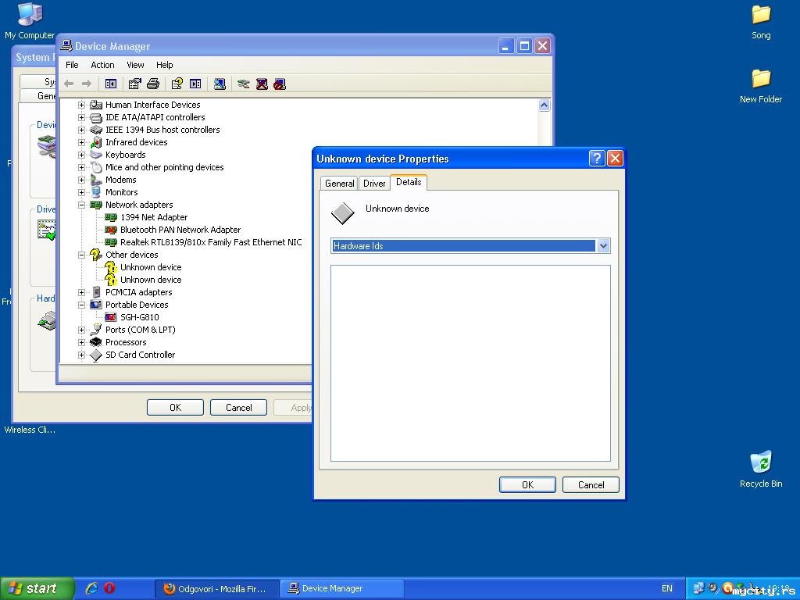Cancel the Unknown device Properties dialog
800x600 pixels.
point(591,484)
